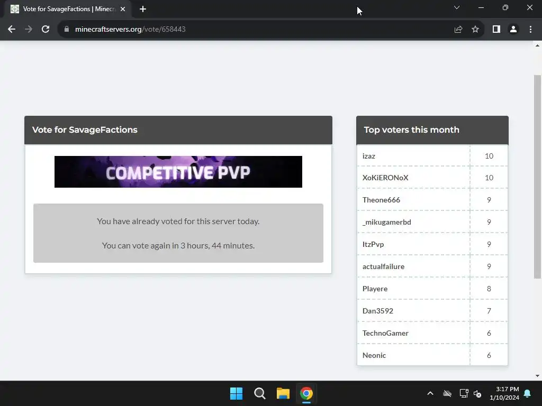
Task: Click the Vote for SavageFactions heading
Action: coord(85,130)
